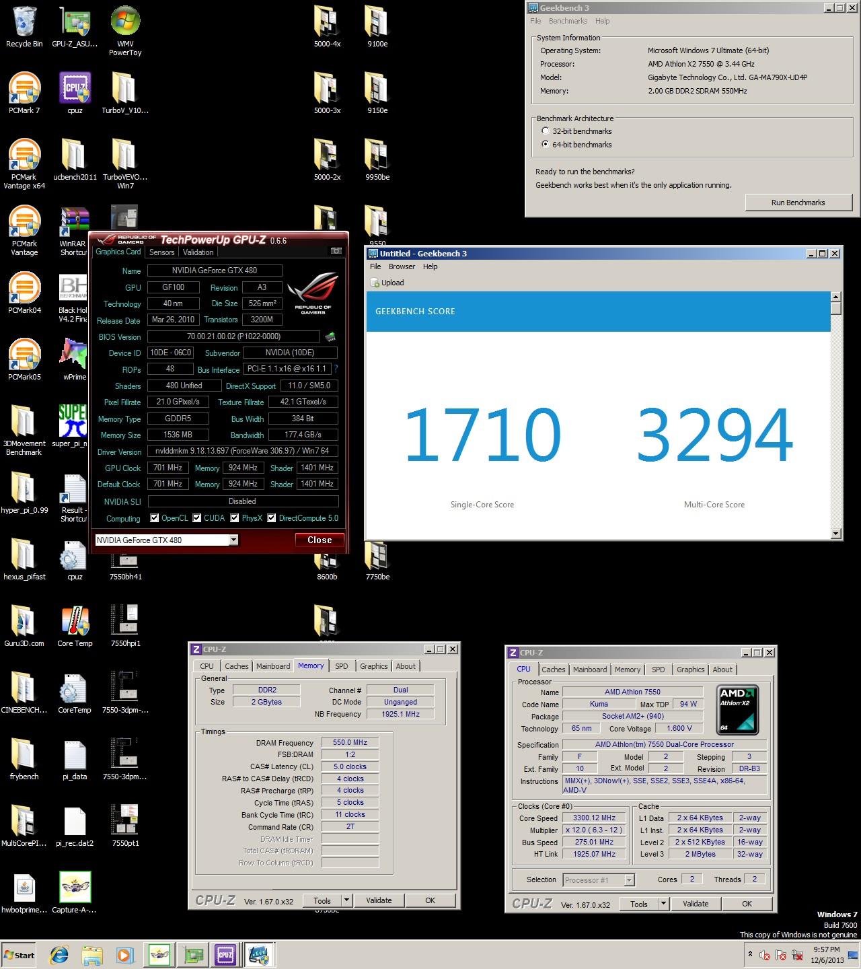Click the Start button
861x969 pixels.
point(20,955)
